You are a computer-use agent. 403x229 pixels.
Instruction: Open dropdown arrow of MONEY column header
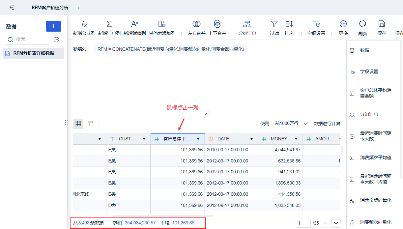click(x=296, y=139)
